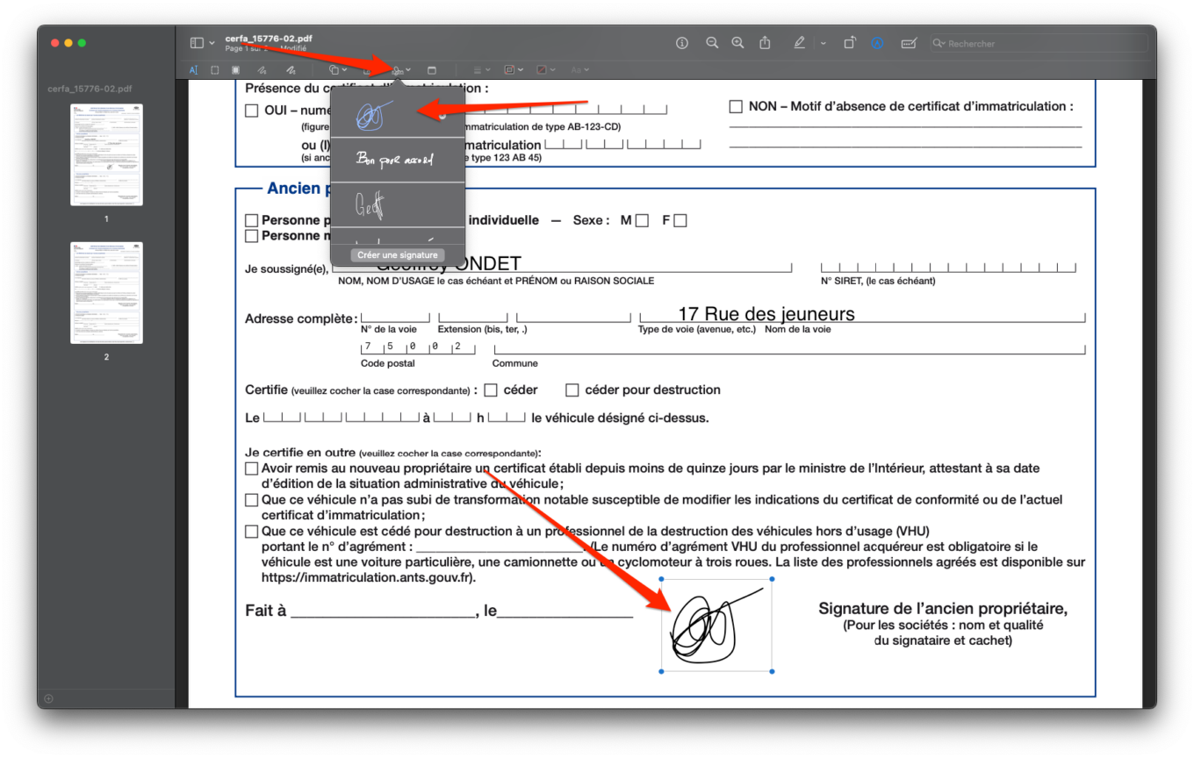Image resolution: width=1194 pixels, height=758 pixels.
Task: Open the border color picker
Action: (514, 69)
